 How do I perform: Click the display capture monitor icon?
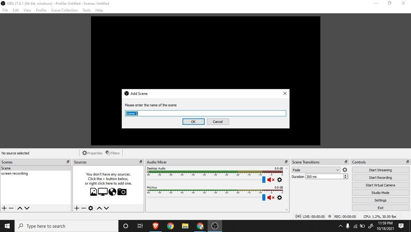[x=102, y=192]
